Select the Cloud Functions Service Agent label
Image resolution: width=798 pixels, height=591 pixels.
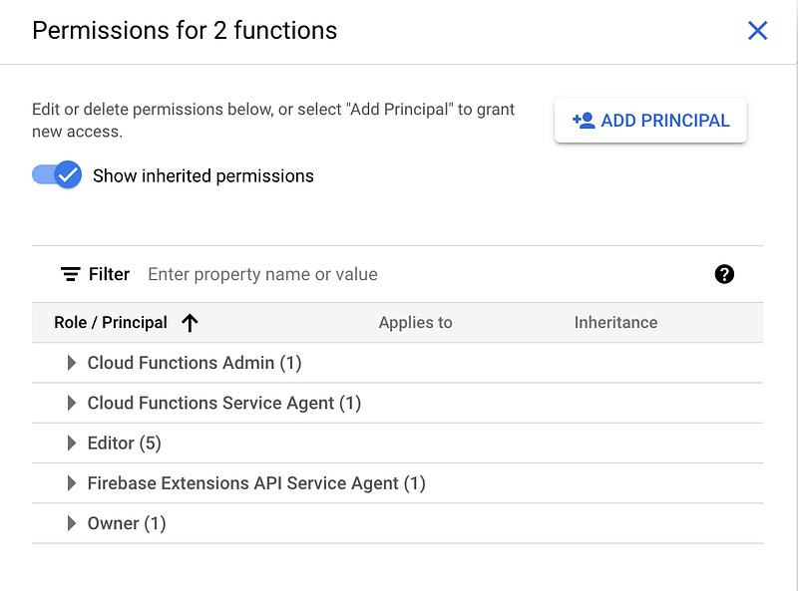tap(224, 403)
